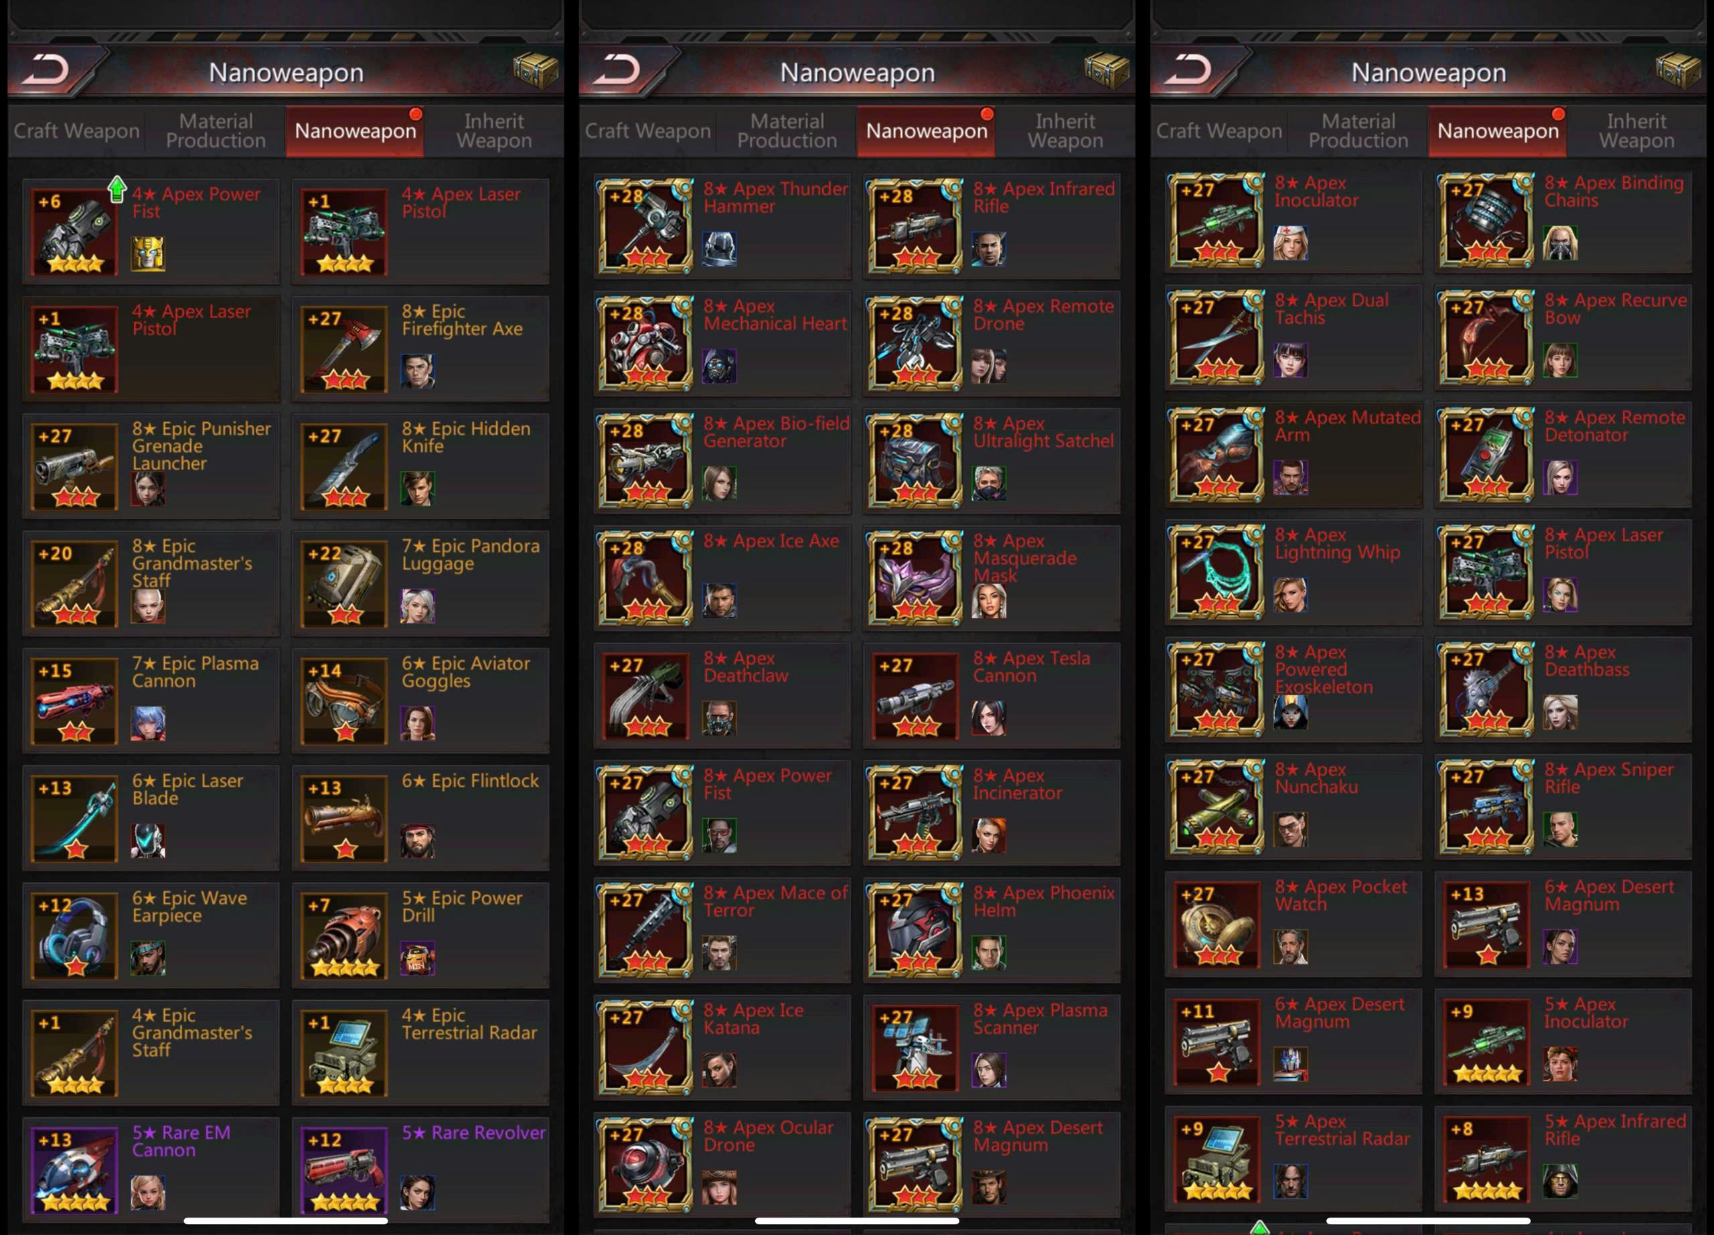Image resolution: width=1714 pixels, height=1235 pixels.
Task: Open the treasure chest icon in the right panel
Action: pos(1678,70)
